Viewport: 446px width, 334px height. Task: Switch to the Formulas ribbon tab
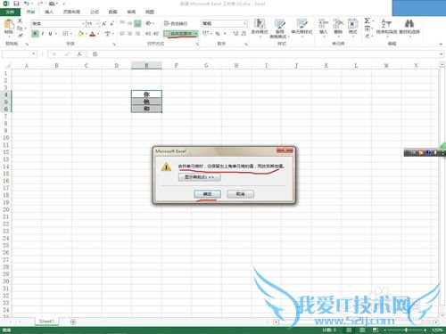(x=95, y=12)
